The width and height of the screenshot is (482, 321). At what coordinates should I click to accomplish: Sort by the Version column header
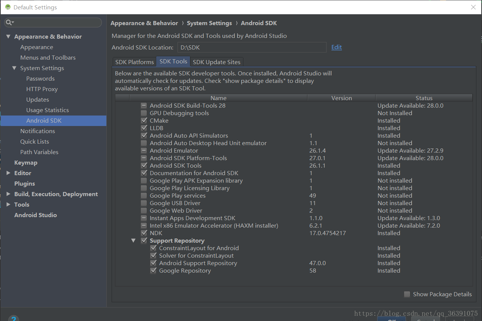point(342,98)
